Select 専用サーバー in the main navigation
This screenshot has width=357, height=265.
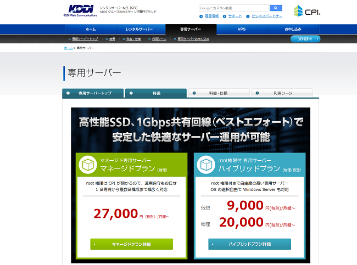191,29
